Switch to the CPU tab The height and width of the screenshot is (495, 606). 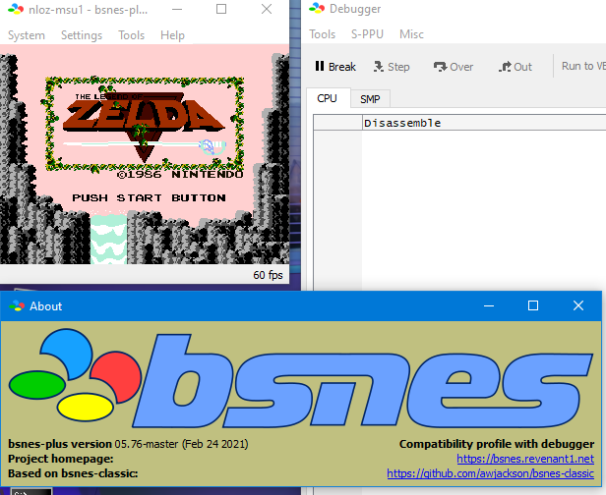click(x=327, y=98)
